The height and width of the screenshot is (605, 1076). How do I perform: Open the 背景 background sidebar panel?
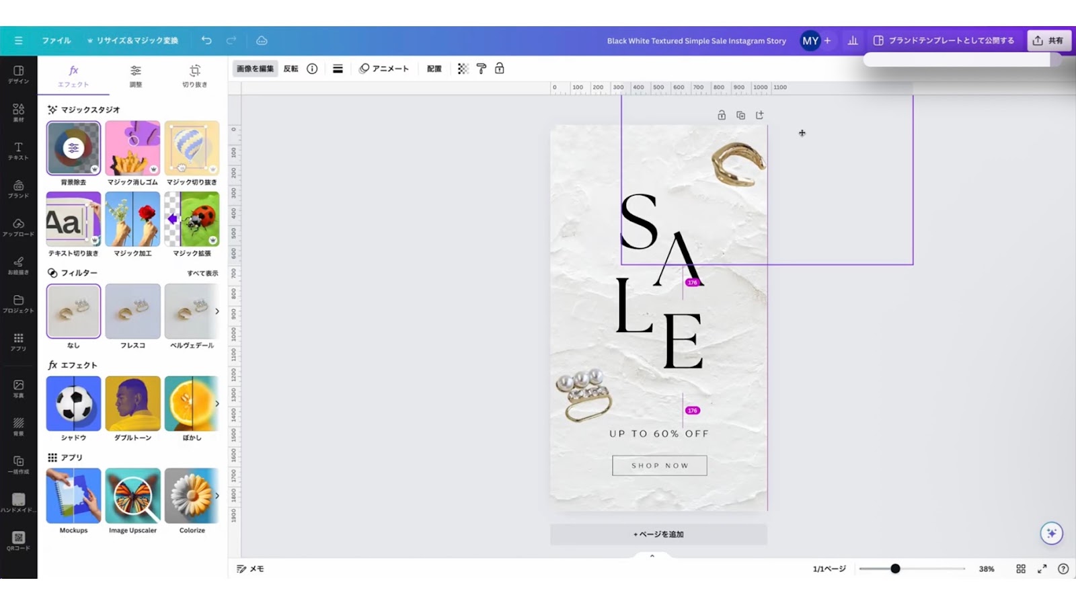pyautogui.click(x=18, y=428)
